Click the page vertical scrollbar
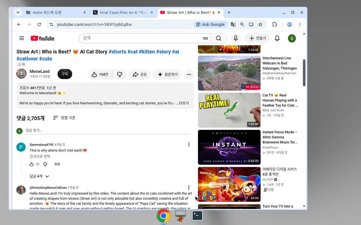 [x=304, y=73]
